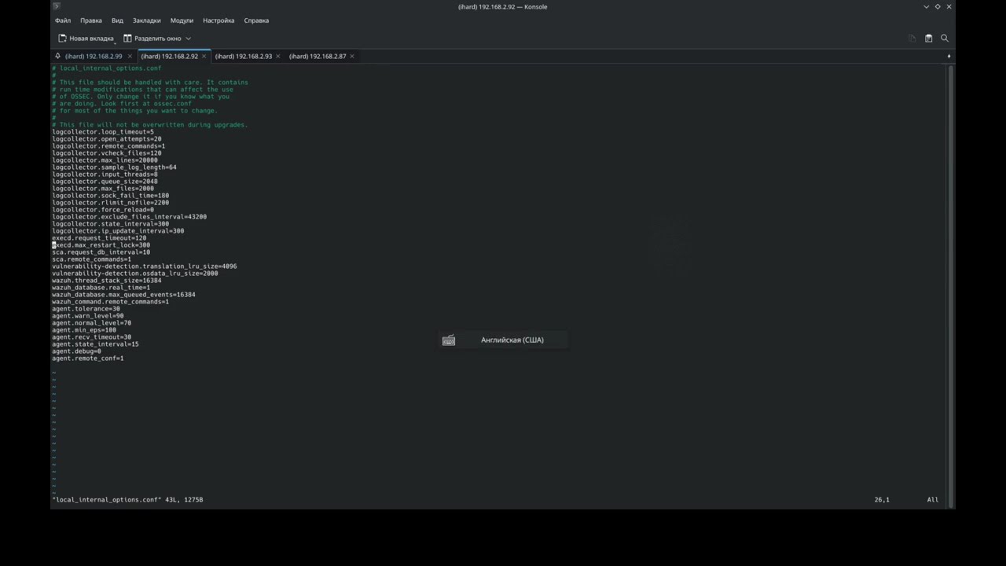The height and width of the screenshot is (566, 1006).
Task: Click the line agent.remote_conf=1
Action: [x=88, y=358]
